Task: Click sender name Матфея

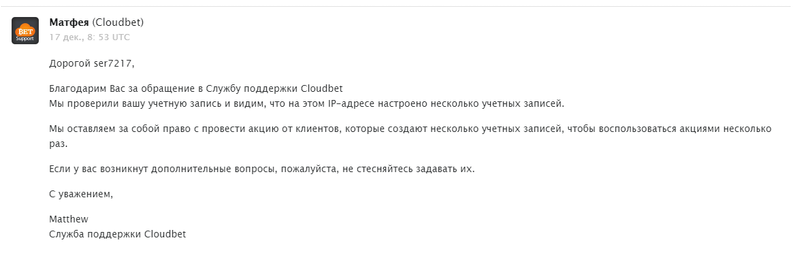Action: tap(69, 22)
